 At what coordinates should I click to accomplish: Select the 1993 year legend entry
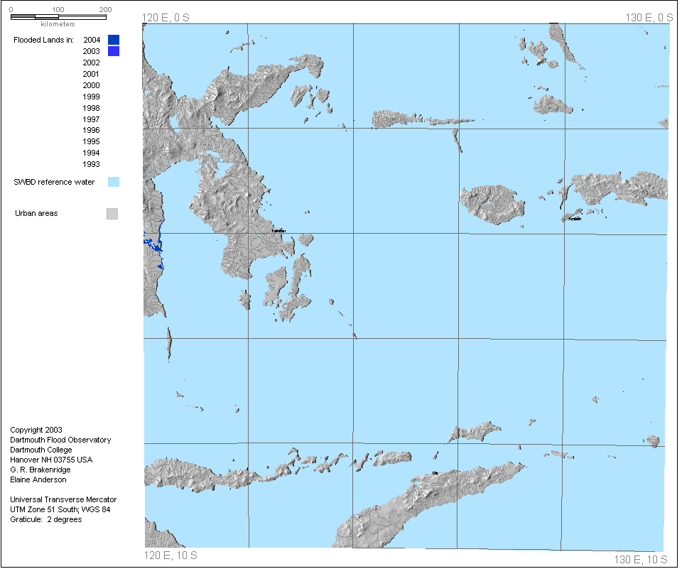[x=91, y=164]
